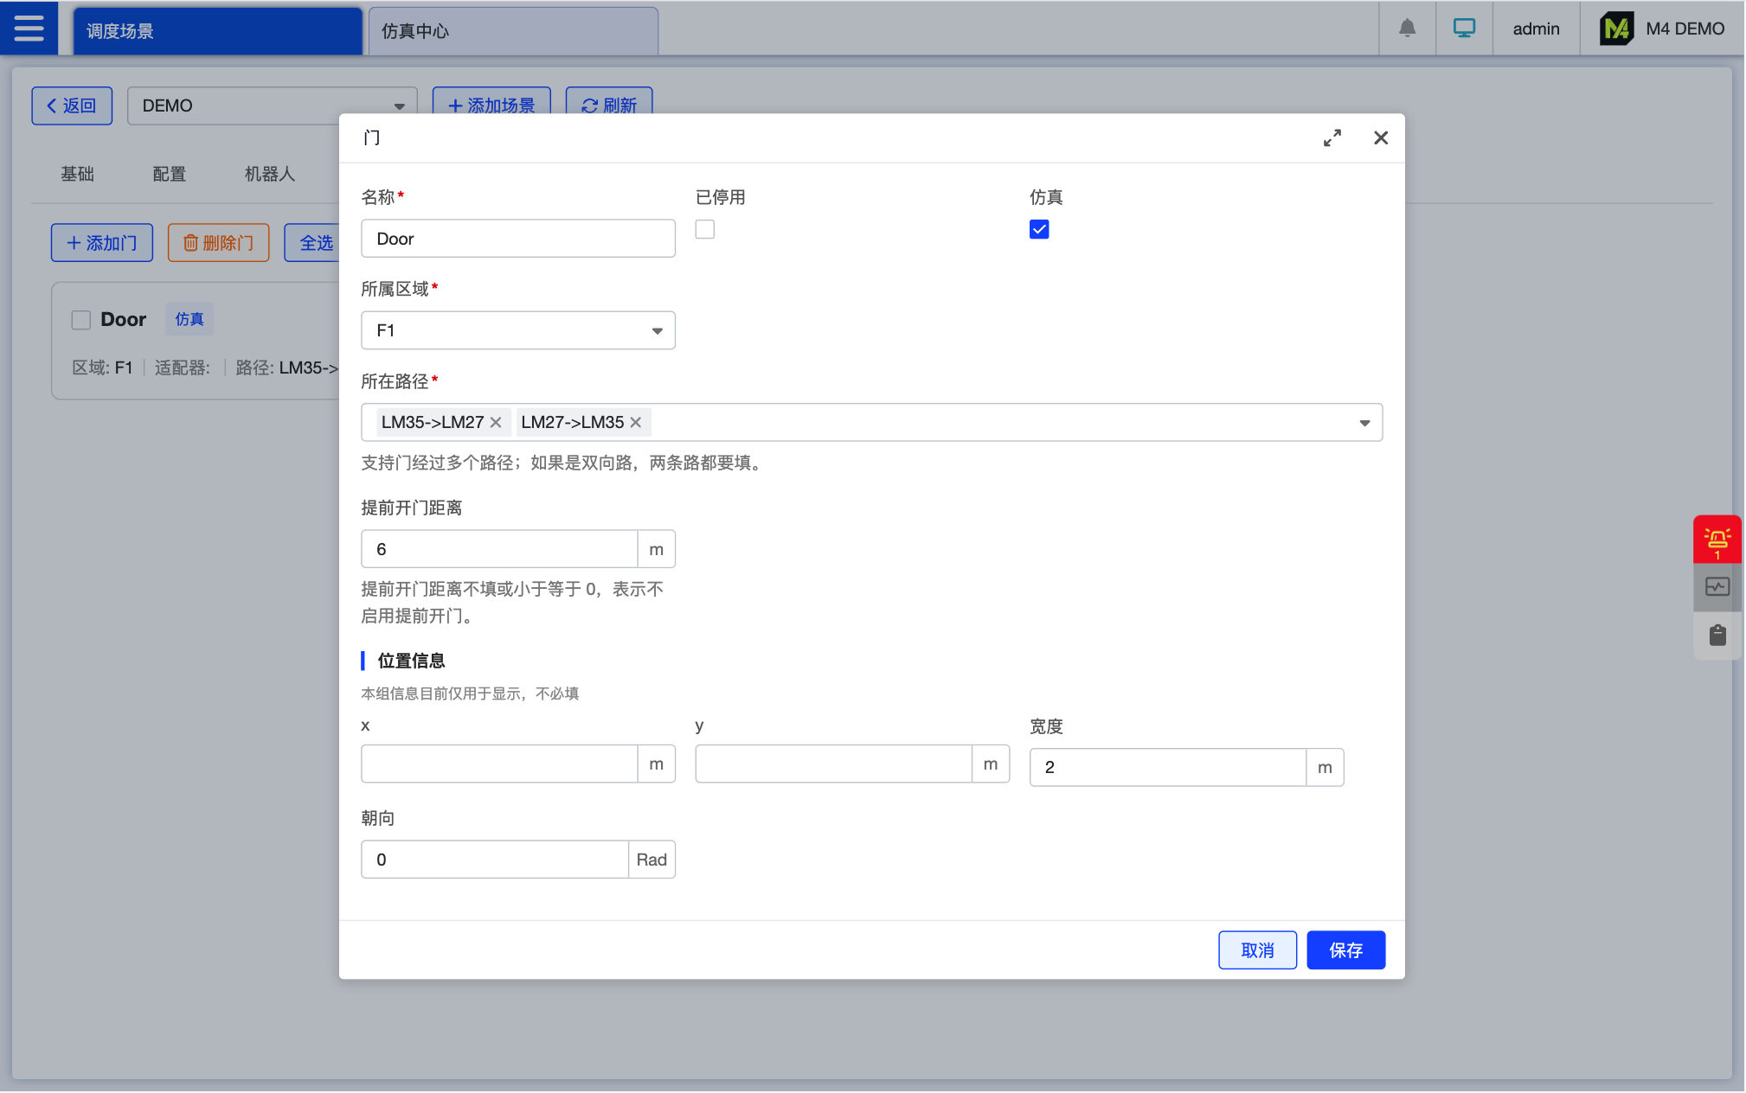Open the hamburger main menu
The image size is (1746, 1093).
(29, 29)
